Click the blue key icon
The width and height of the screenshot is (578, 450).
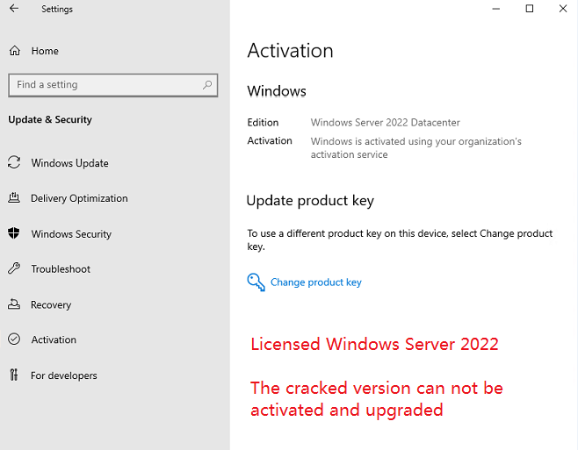[256, 282]
